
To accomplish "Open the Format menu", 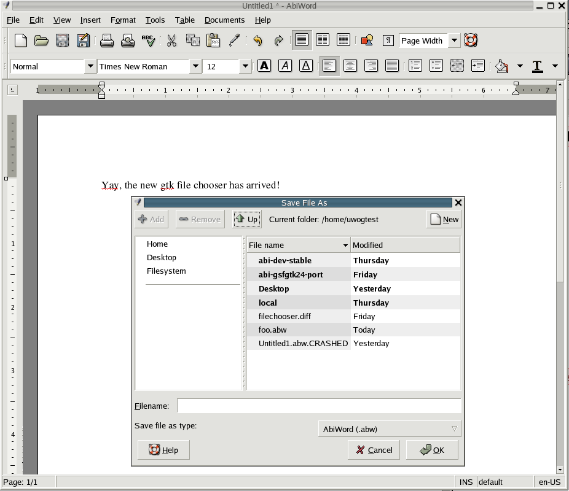I will [123, 20].
